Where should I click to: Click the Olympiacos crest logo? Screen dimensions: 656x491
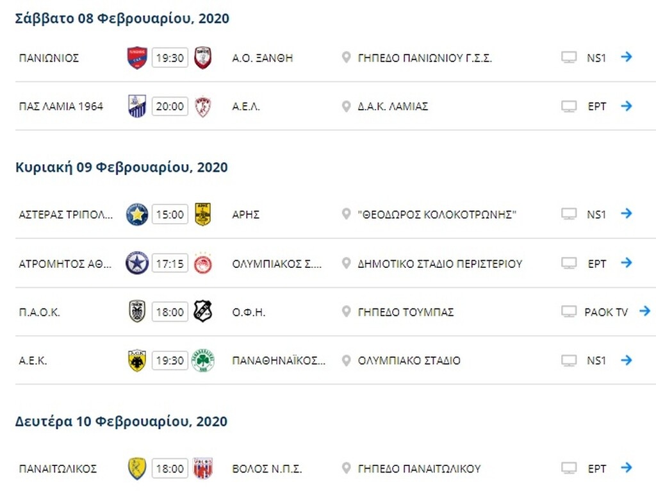click(202, 263)
